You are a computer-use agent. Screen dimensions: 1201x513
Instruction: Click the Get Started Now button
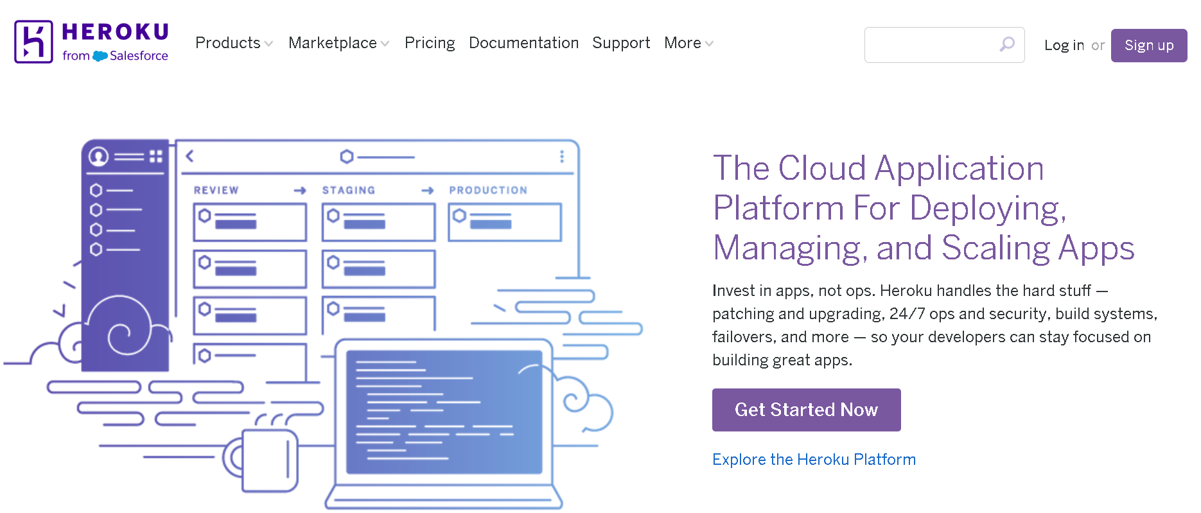[x=806, y=410]
